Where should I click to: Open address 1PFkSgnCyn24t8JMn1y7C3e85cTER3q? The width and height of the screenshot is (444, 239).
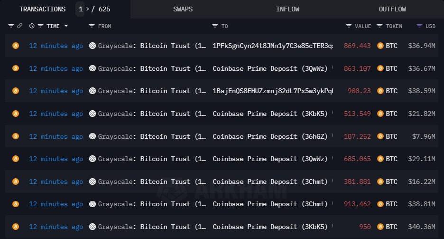(x=273, y=46)
